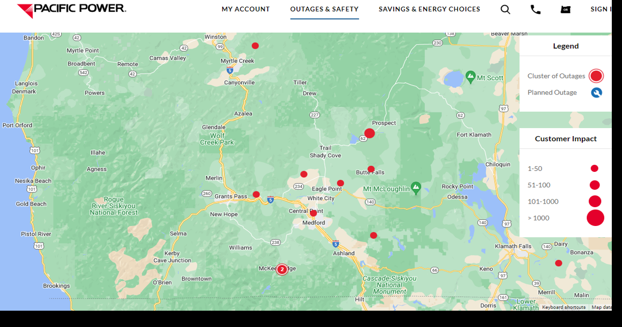Click the Oregon state selector icon
Screen dimensions: 622x327
pos(565,9)
